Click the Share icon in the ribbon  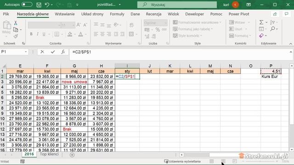[275, 14]
